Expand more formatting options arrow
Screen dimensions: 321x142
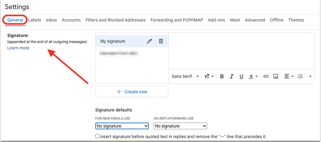coord(310,76)
